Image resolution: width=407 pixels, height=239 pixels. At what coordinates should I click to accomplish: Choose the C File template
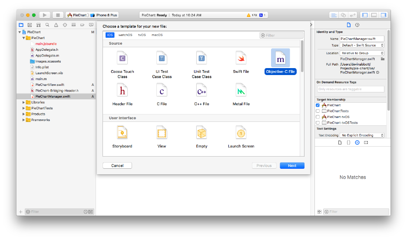[x=162, y=95]
